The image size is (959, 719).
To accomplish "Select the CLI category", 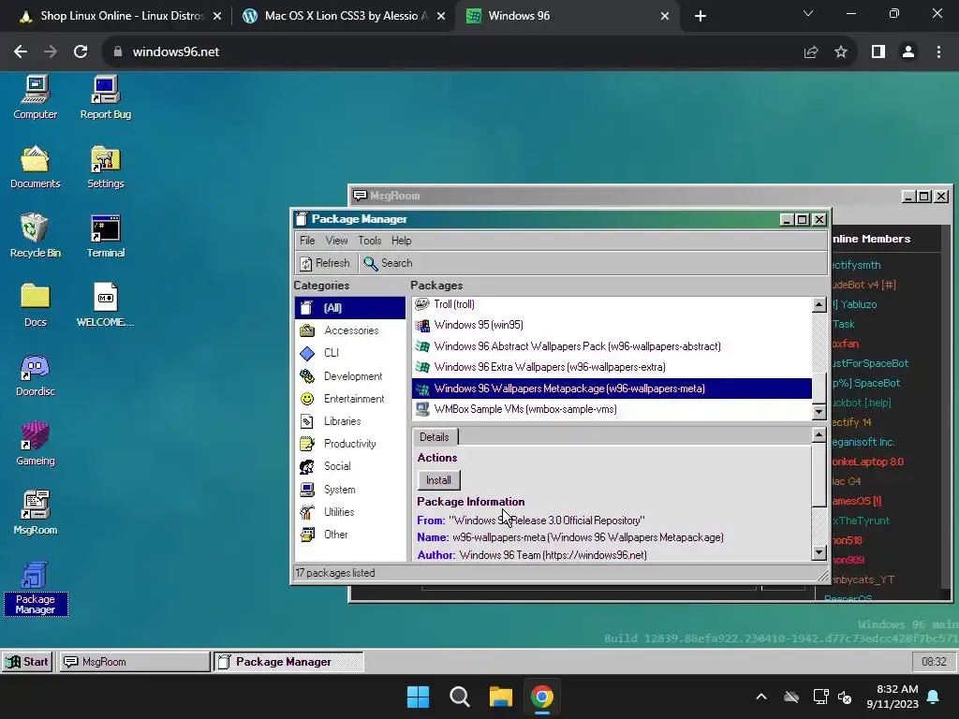I will (350, 353).
